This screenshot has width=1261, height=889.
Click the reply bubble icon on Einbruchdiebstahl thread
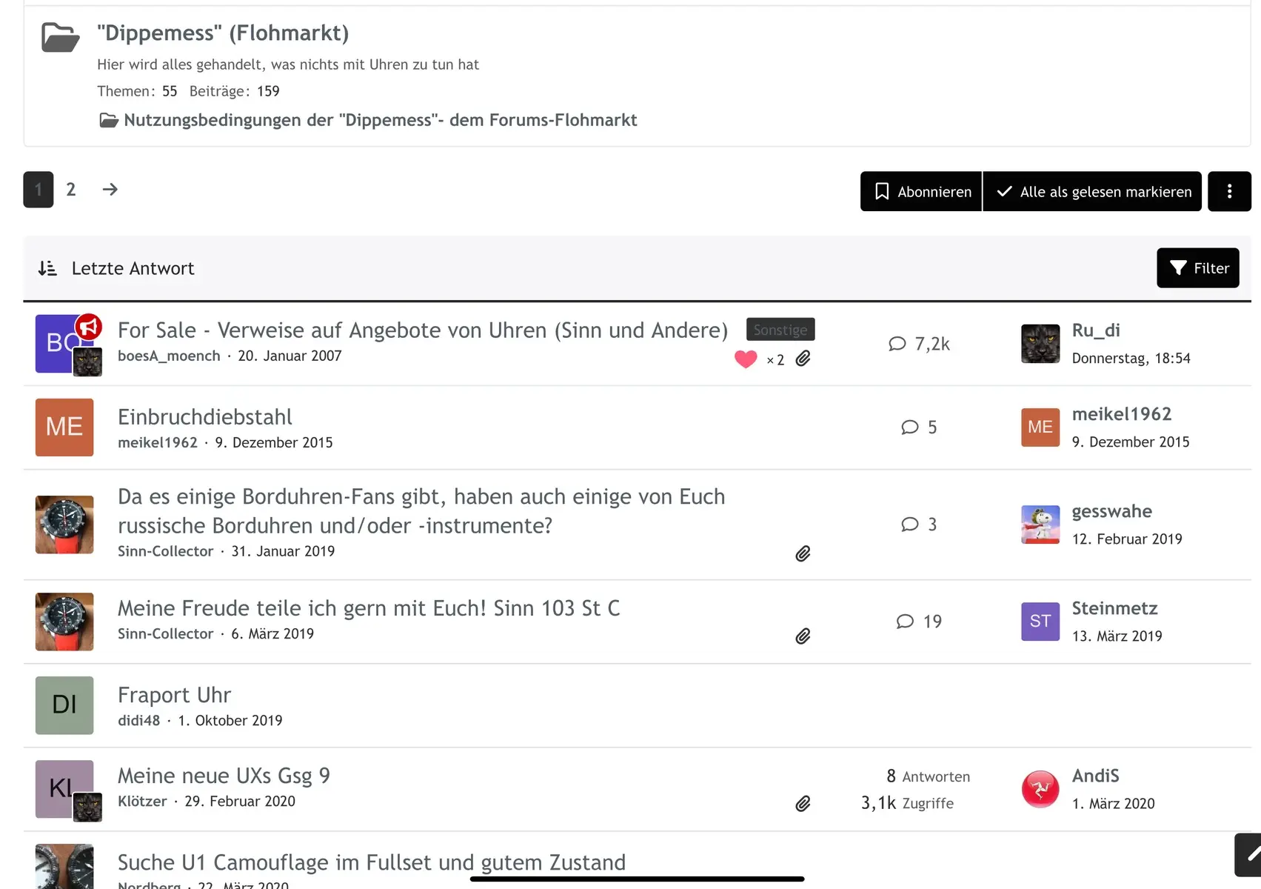[x=909, y=427]
